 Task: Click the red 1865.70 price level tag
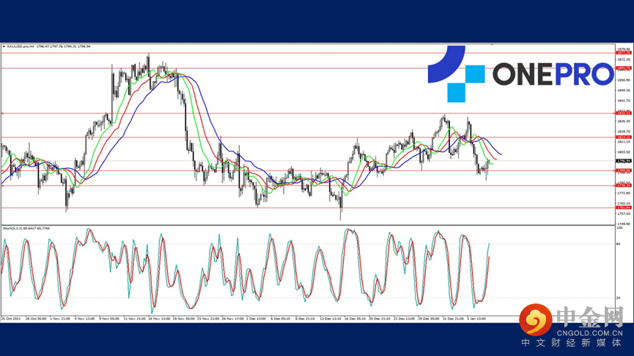(624, 68)
